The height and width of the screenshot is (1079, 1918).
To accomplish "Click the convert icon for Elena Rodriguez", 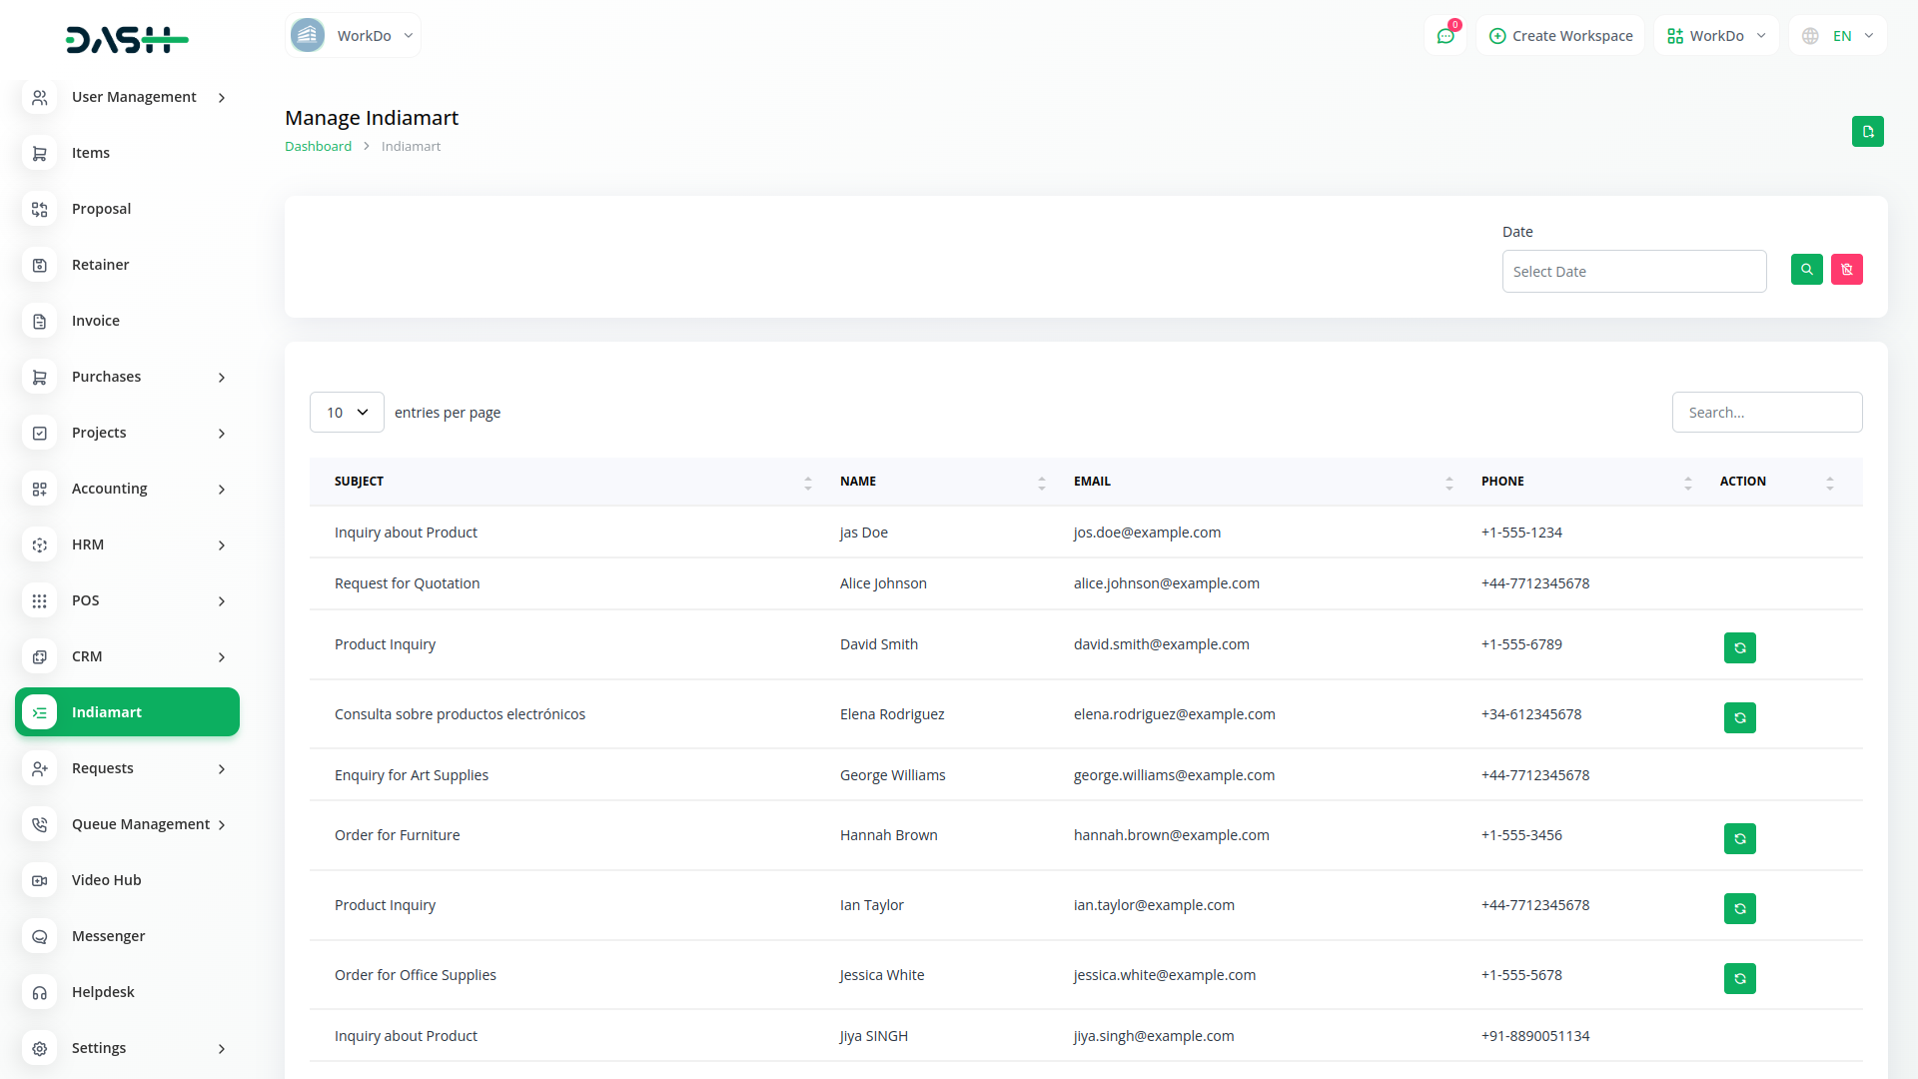I will [x=1739, y=718].
